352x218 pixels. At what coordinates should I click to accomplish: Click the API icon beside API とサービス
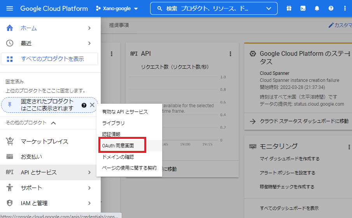pyautogui.click(x=10, y=172)
